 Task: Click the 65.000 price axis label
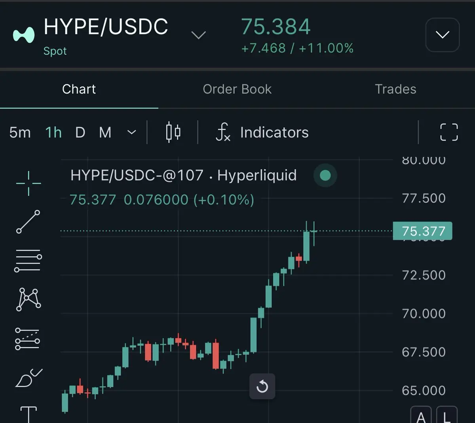424,390
